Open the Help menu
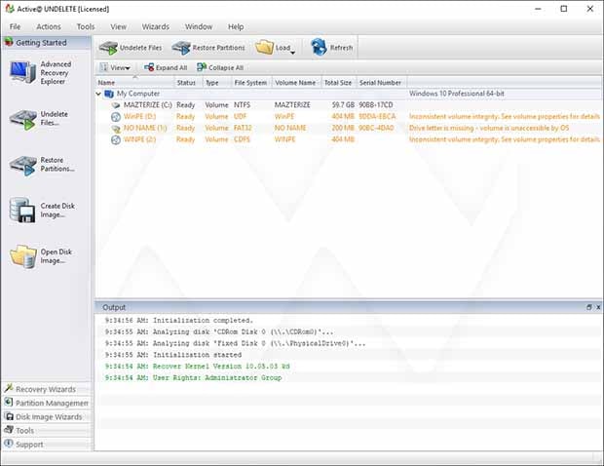The height and width of the screenshot is (466, 604). (236, 26)
